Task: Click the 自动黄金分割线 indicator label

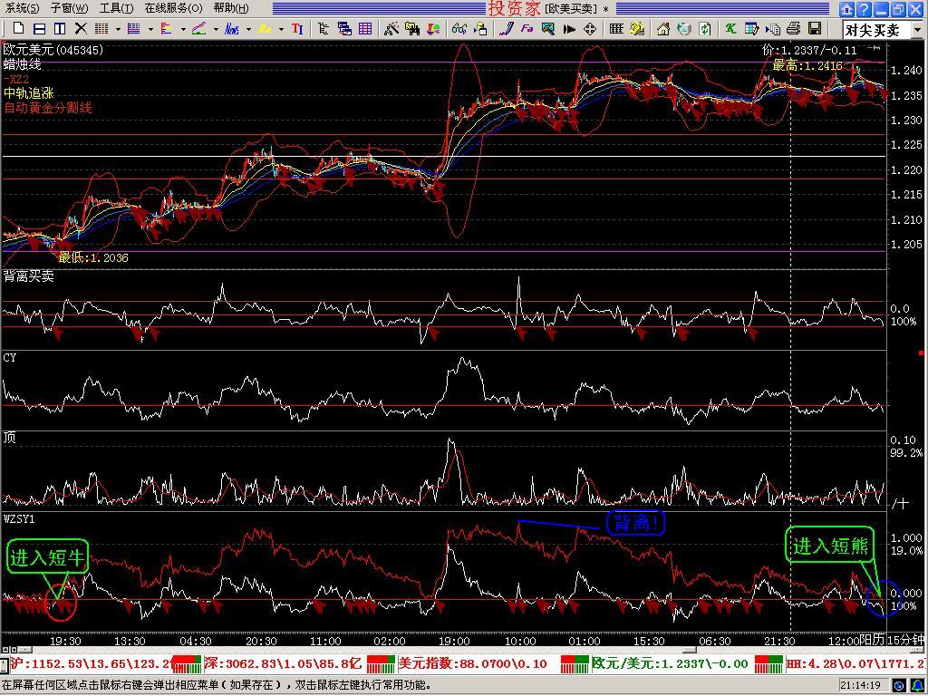Action: (48, 108)
